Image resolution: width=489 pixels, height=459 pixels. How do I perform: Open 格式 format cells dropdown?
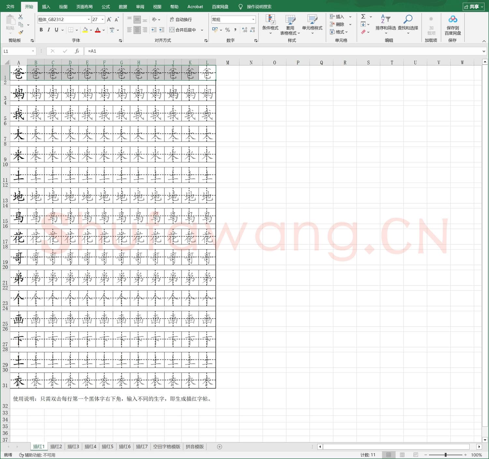[338, 32]
